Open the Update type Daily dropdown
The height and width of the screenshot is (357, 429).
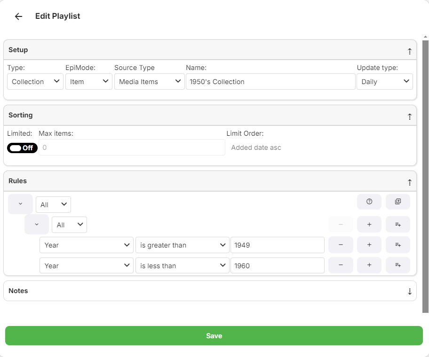pyautogui.click(x=384, y=82)
